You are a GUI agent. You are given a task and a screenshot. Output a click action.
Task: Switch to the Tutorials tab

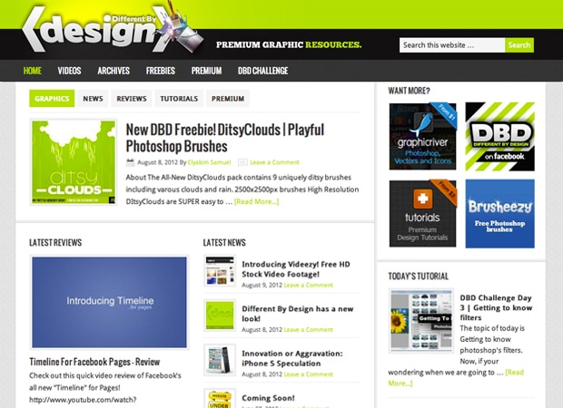tap(179, 98)
